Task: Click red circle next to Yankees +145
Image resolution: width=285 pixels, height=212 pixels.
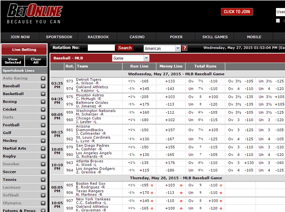Action: 152,201
